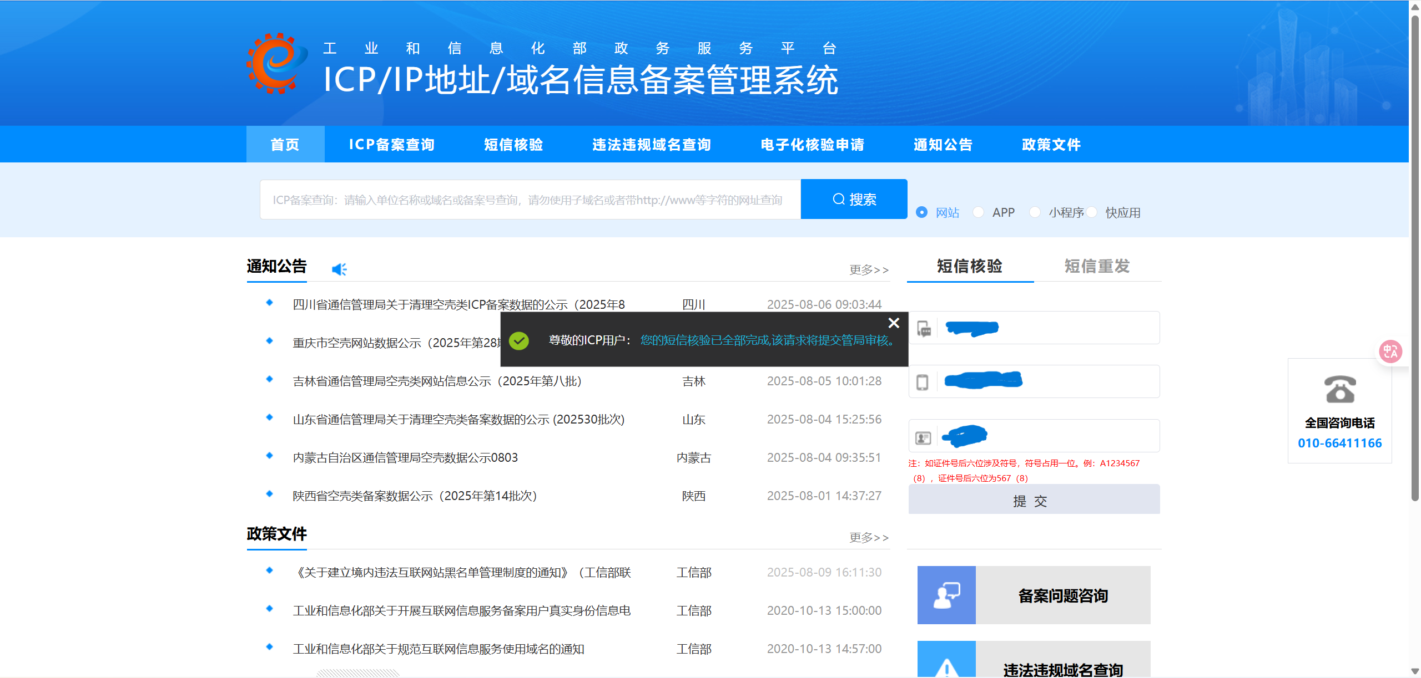This screenshot has width=1421, height=678.
Task: Open the ICP备案查询 menu item
Action: [391, 145]
